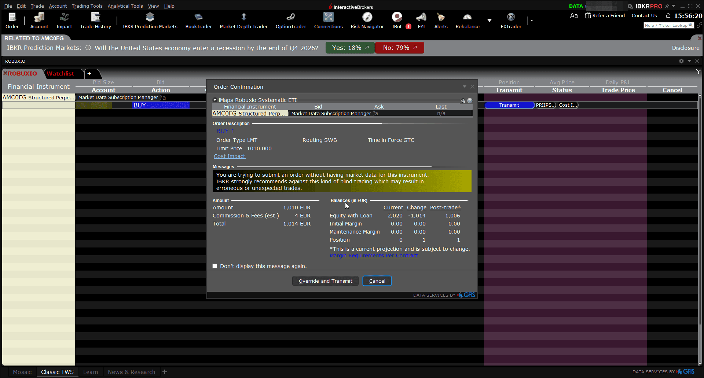Open OptionTrader from toolbar
704x378 pixels.
pyautogui.click(x=291, y=21)
